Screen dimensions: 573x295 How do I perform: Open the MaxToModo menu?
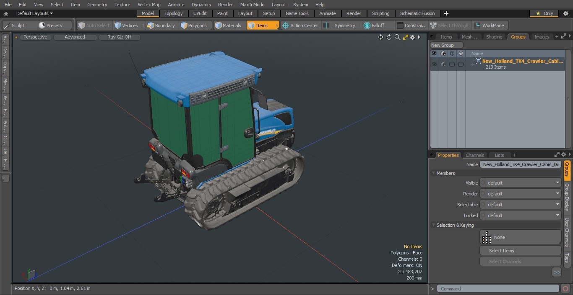tap(252, 5)
